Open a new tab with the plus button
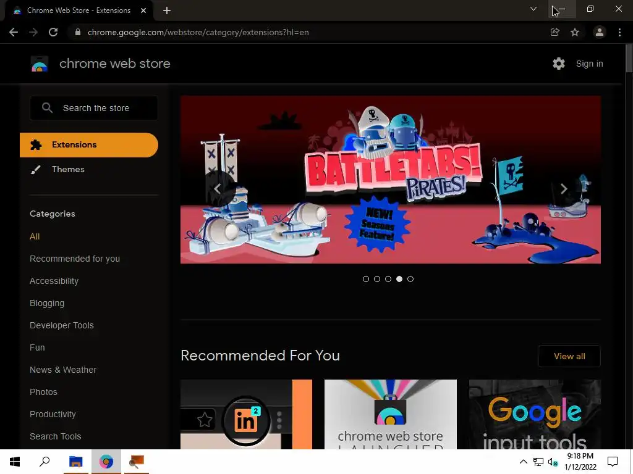The width and height of the screenshot is (633, 474). [167, 10]
